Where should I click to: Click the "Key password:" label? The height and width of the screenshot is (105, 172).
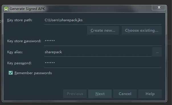(x=19, y=63)
